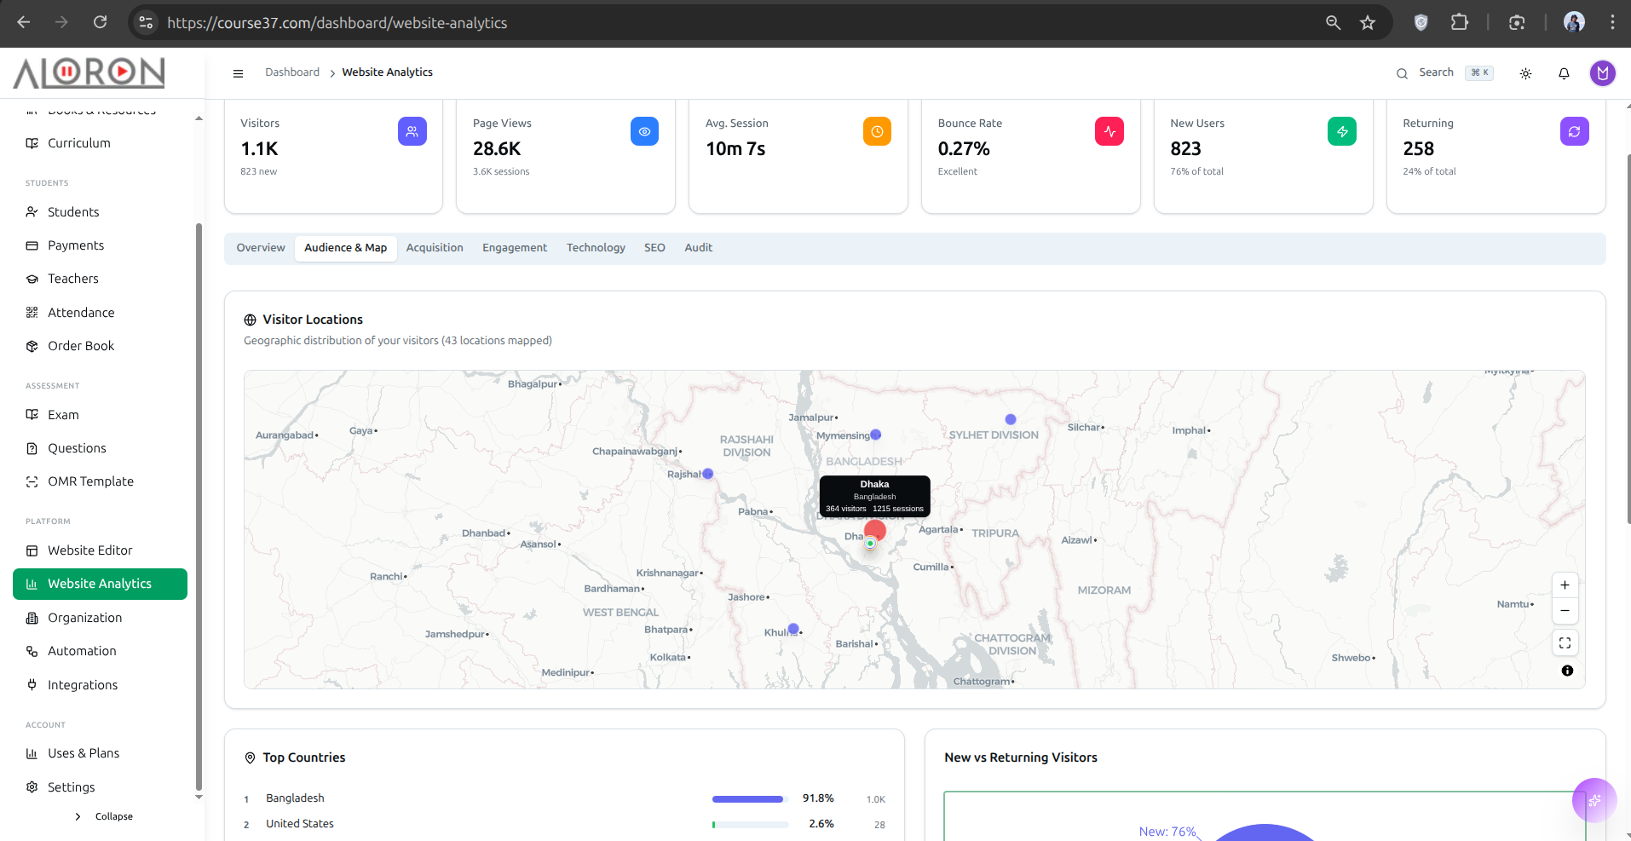The width and height of the screenshot is (1631, 841).
Task: Open Students in the sidebar
Action: click(73, 212)
